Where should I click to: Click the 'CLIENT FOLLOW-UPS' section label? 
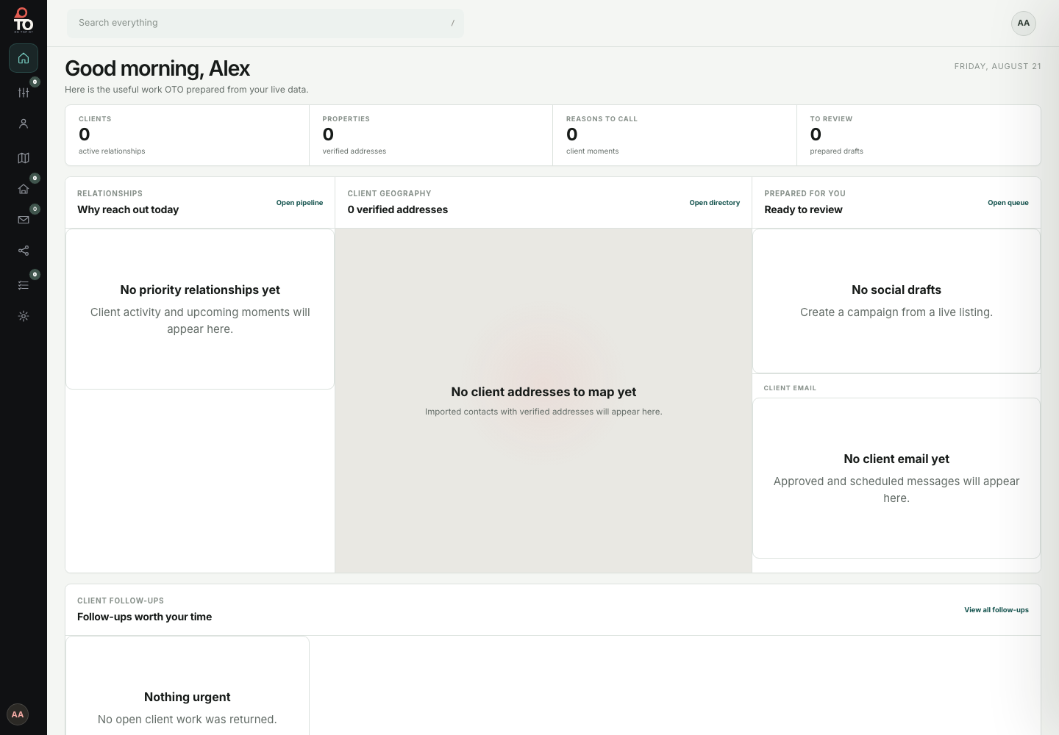click(x=121, y=600)
